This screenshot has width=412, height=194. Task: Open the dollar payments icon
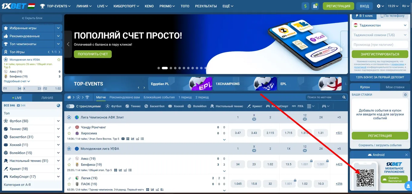point(306,6)
